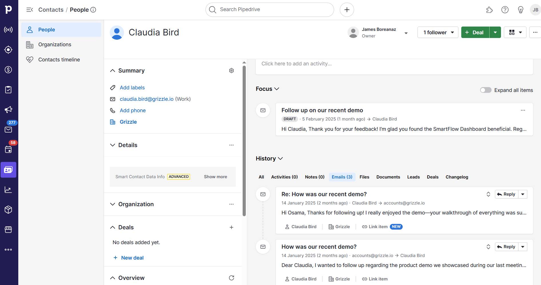Open Campaigns via the megaphone icon
This screenshot has height=285, width=541.
(x=8, y=109)
